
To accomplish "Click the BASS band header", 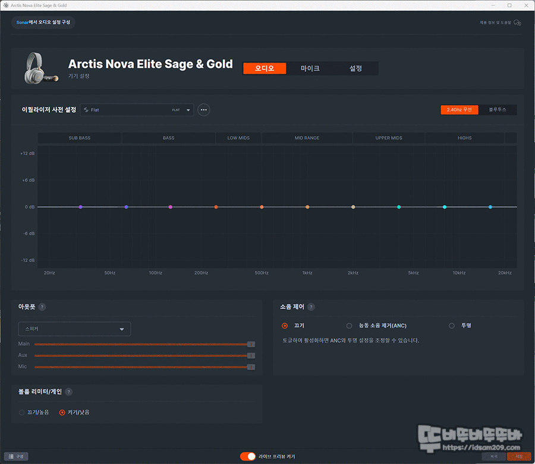I will point(169,138).
